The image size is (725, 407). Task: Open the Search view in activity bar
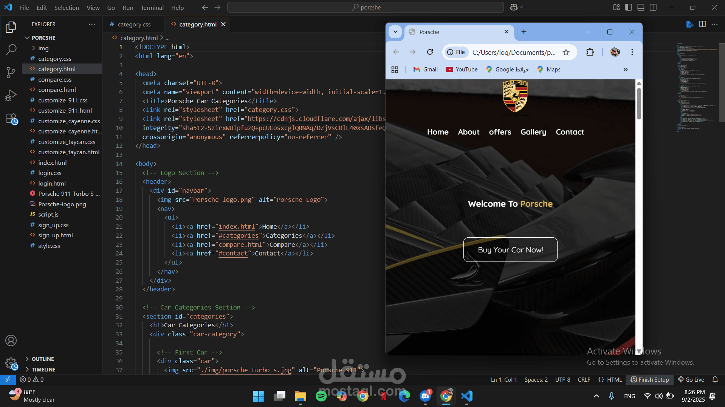[x=11, y=50]
